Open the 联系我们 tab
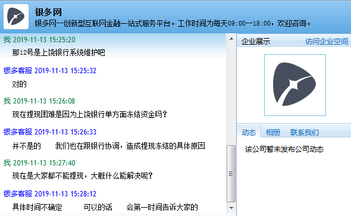 point(305,132)
